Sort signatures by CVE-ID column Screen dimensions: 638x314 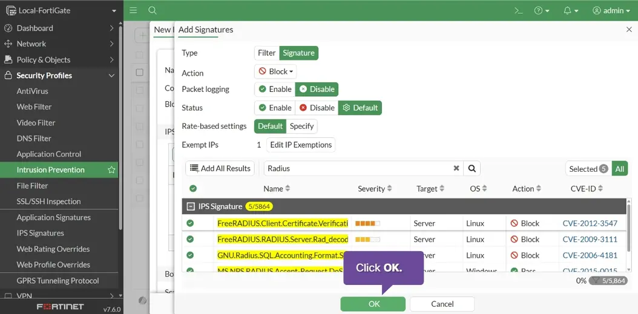(x=587, y=189)
